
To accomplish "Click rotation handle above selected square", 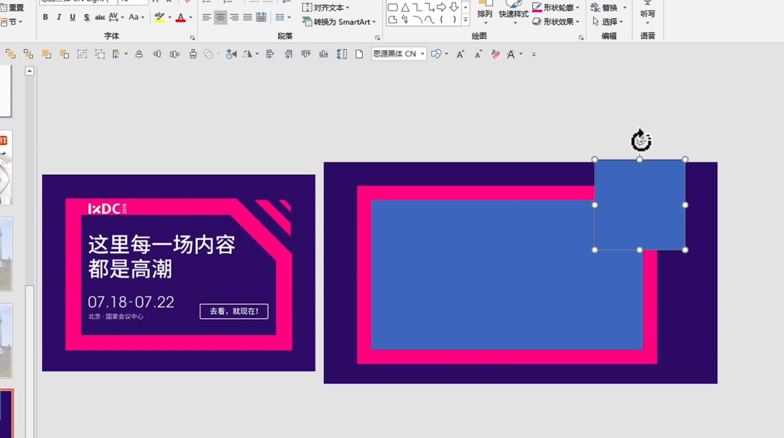I will pos(641,140).
